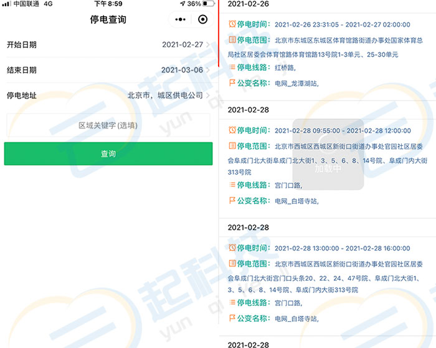Viewport: 436px width, 348px height.
Task: Open the mini program three-dot menu
Action: tap(180, 19)
